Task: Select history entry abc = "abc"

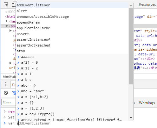Action: (72, 91)
